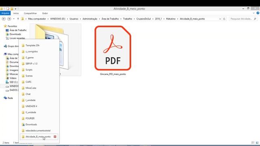Viewport: 260px width, 146px height.
Task: Open Scripts folder in the jump list
Action: click(39, 70)
